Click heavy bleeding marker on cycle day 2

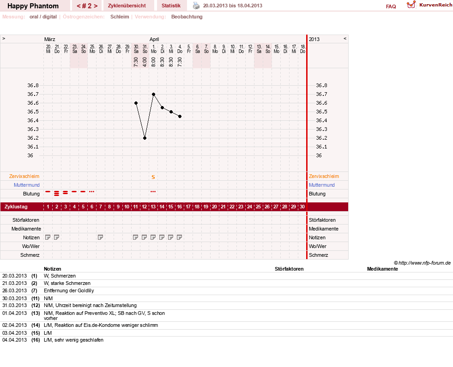coord(57,193)
